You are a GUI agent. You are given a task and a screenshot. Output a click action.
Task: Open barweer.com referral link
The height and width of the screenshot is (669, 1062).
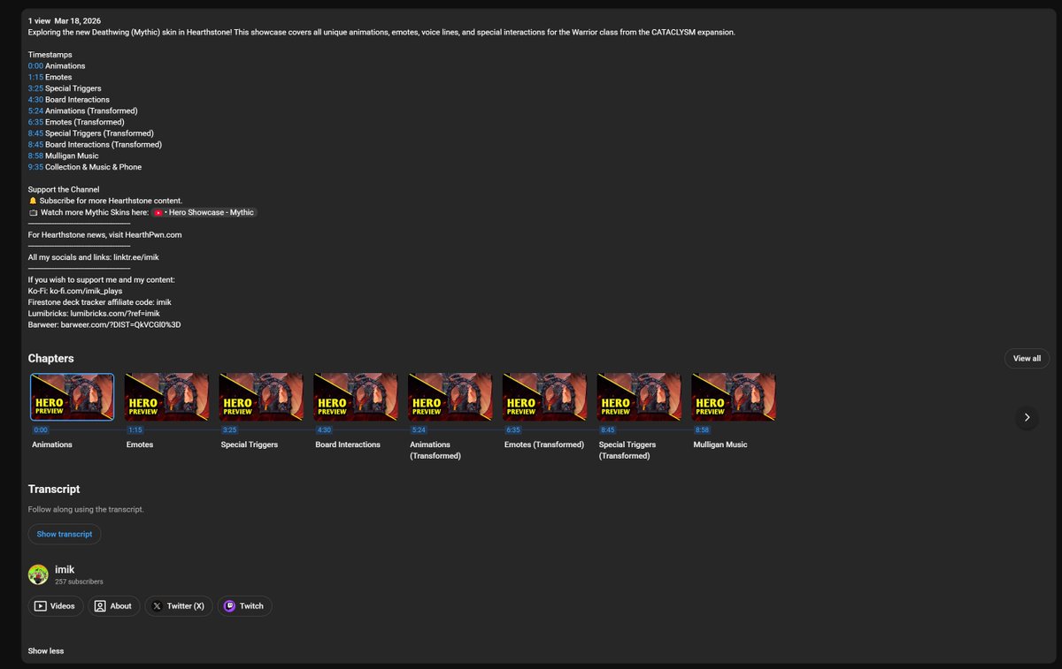pyautogui.click(x=120, y=324)
